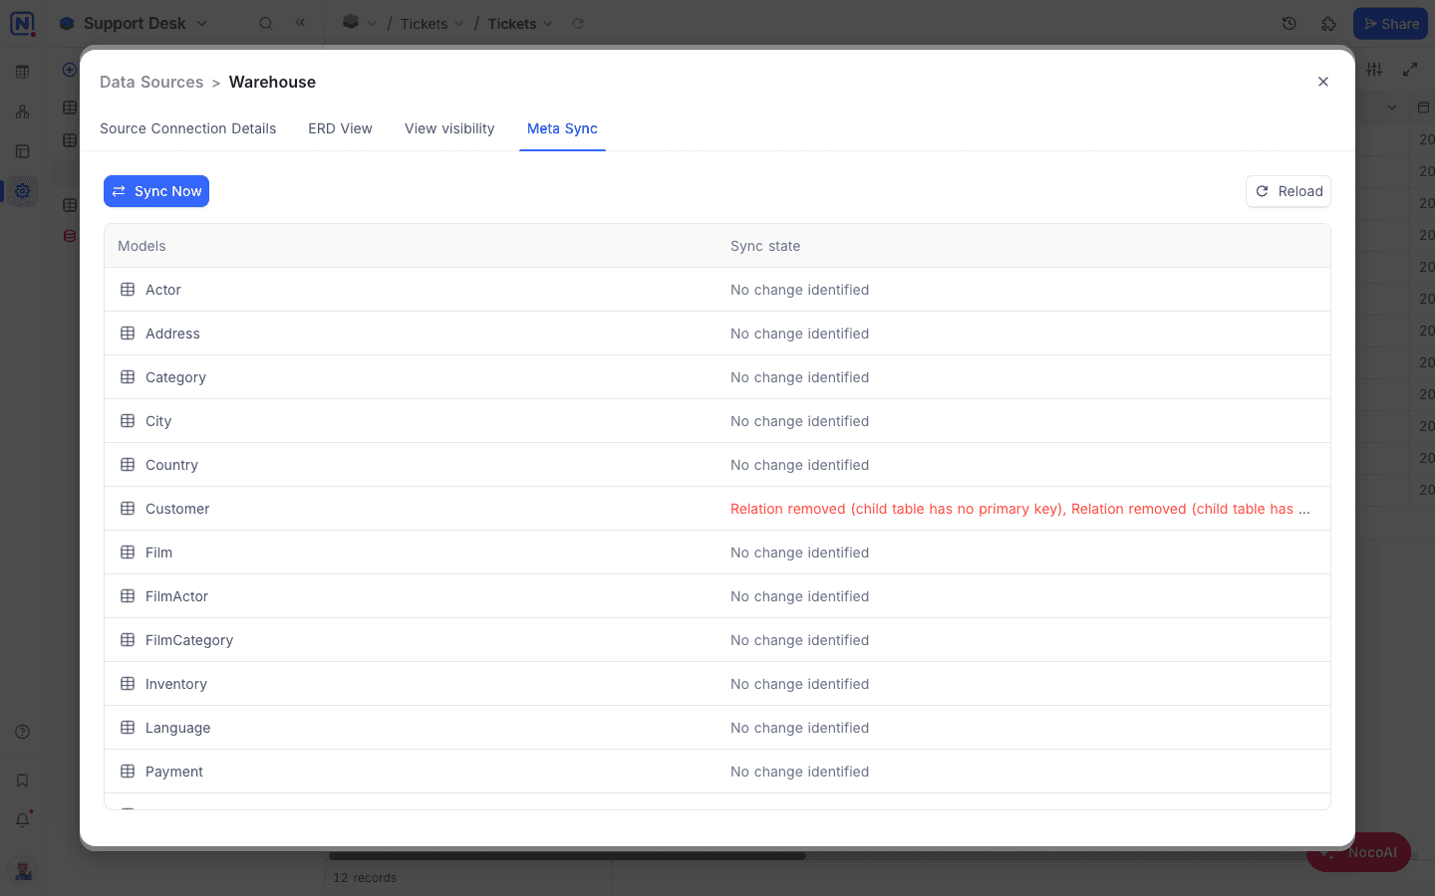Click the Inventory table icon

[x=128, y=684]
